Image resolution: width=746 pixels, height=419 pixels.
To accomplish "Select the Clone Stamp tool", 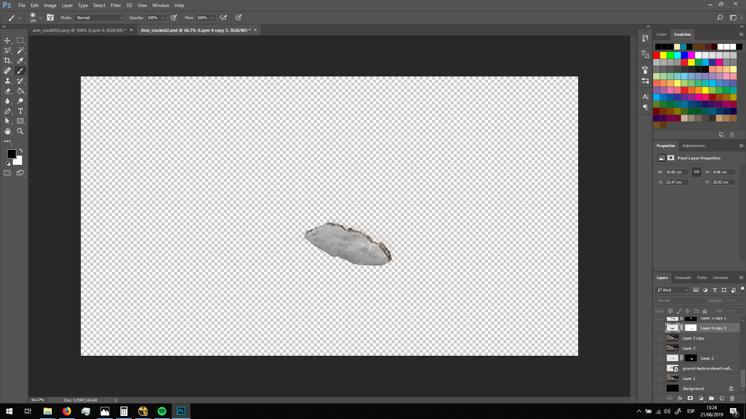I will click(7, 81).
